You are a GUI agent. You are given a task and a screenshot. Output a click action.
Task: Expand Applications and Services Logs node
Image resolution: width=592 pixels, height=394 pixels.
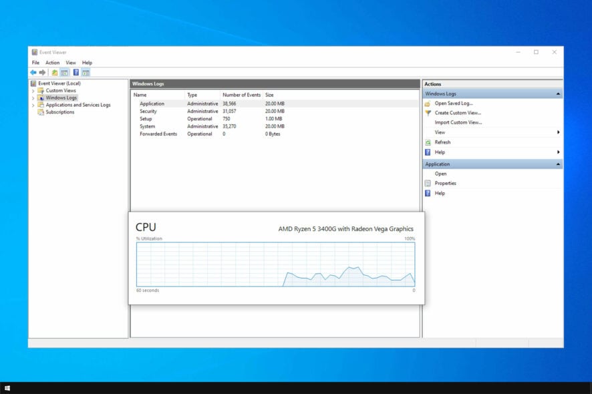[33, 106]
